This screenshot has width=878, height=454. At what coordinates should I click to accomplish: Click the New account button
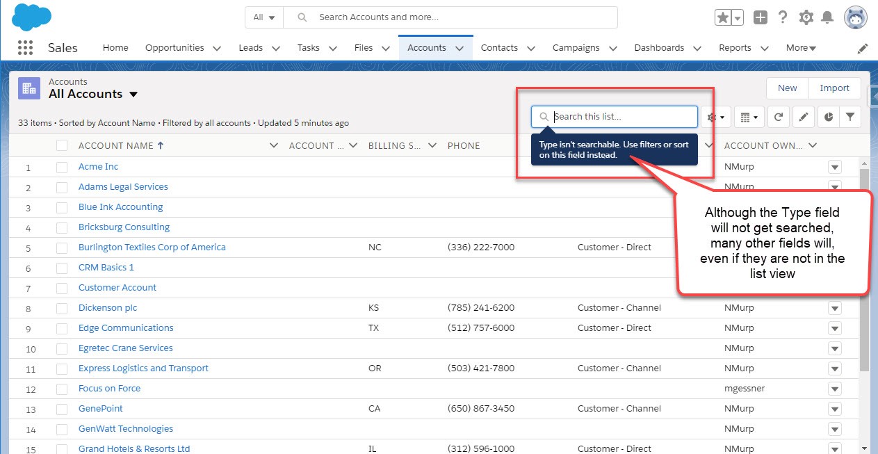788,88
